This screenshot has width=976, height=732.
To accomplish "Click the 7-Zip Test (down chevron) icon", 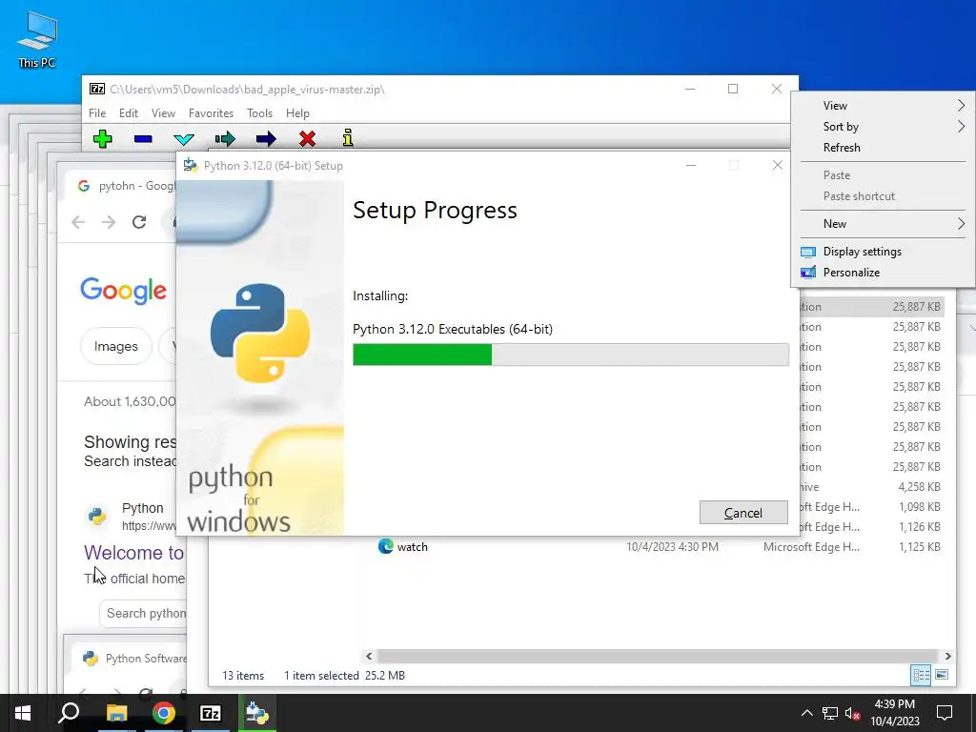I will click(x=184, y=138).
